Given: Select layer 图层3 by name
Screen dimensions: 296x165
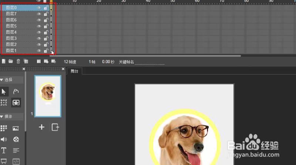Looking at the screenshot, I should (x=11, y=38).
